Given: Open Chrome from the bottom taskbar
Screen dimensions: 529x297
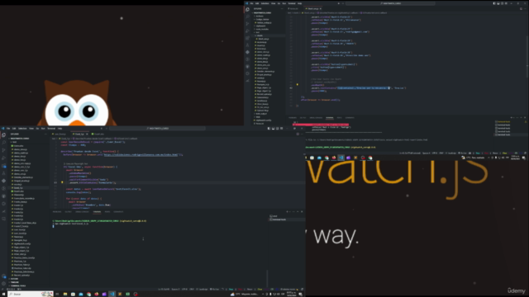Looking at the screenshot, I should [x=88, y=294].
